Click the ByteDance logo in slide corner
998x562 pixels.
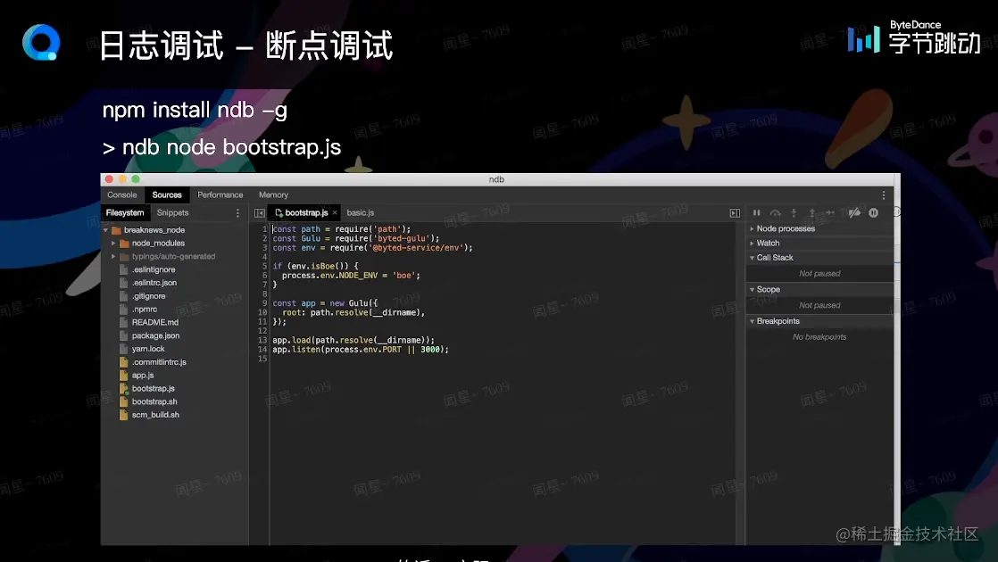click(915, 38)
